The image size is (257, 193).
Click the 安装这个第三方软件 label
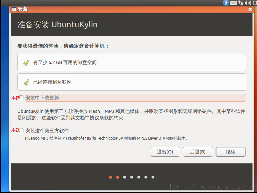point(47,131)
